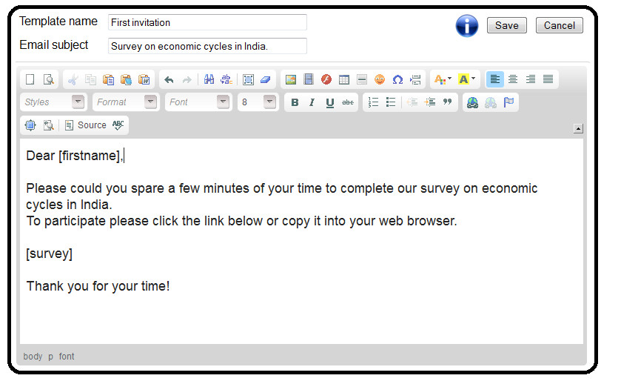Click the Cancel button

560,25
